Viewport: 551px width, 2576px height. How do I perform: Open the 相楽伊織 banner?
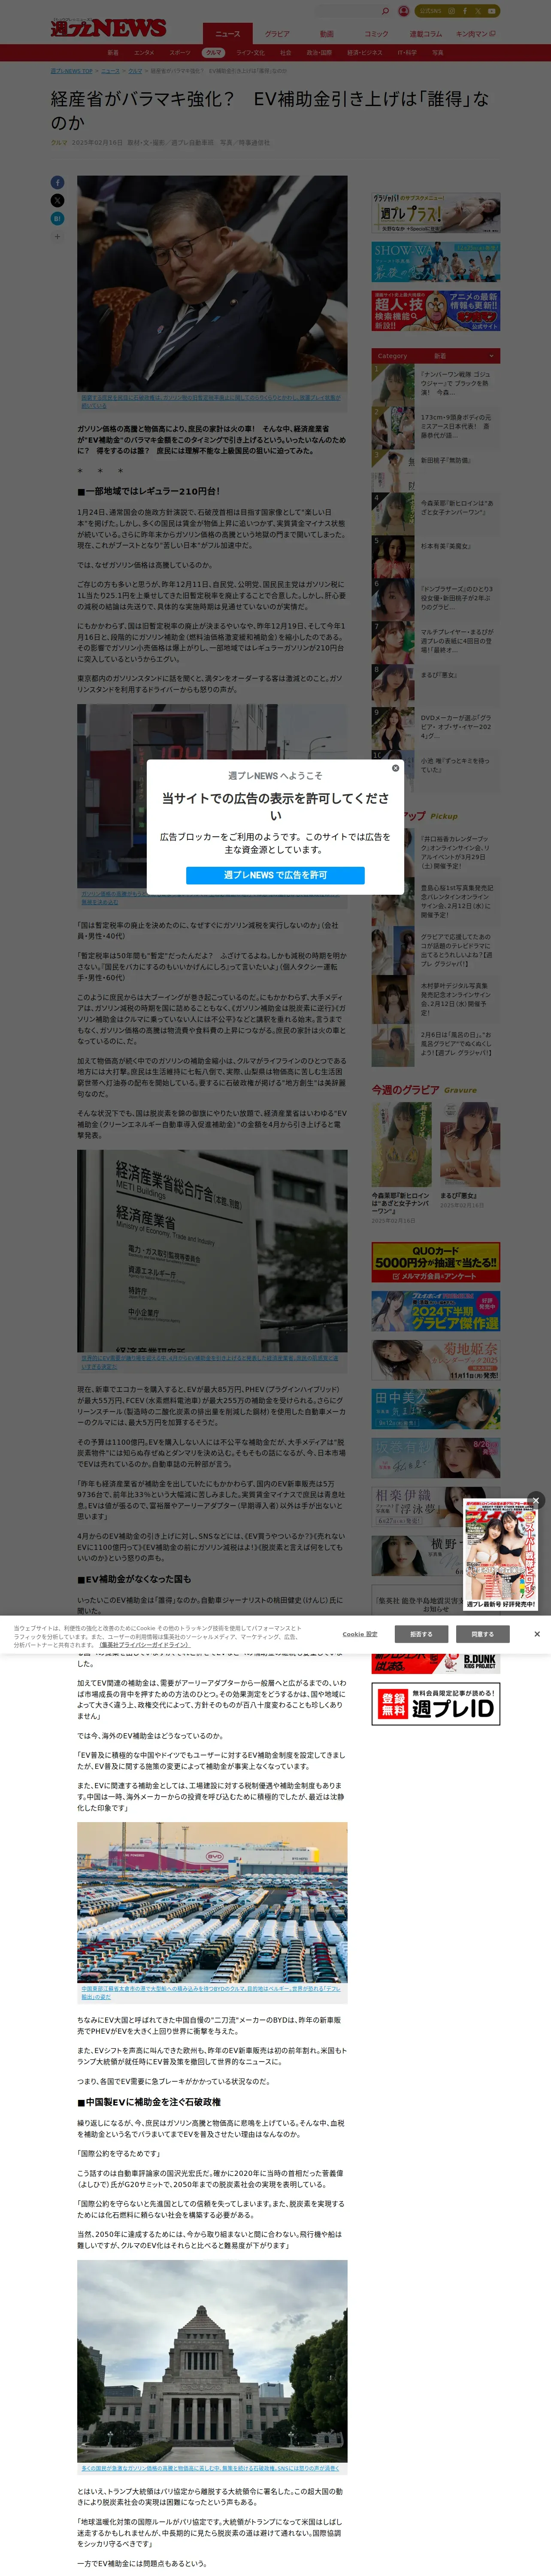click(436, 1507)
